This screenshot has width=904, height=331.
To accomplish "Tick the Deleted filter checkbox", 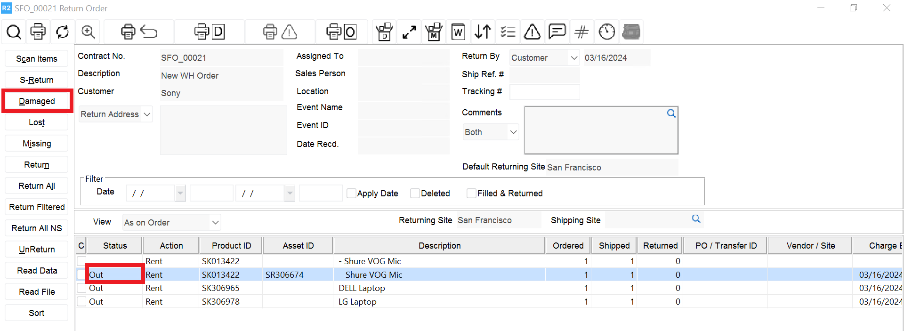I will coord(415,194).
